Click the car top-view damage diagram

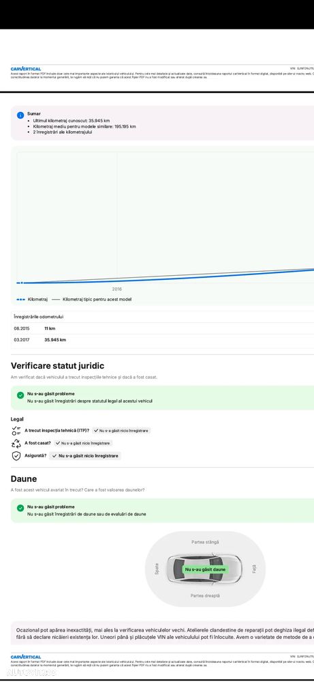(x=204, y=569)
